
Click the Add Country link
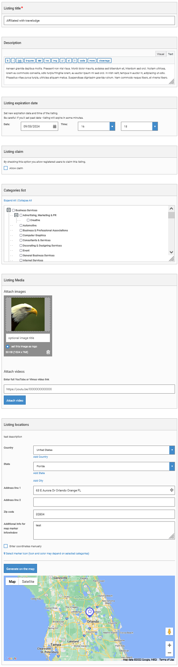click(x=40, y=457)
